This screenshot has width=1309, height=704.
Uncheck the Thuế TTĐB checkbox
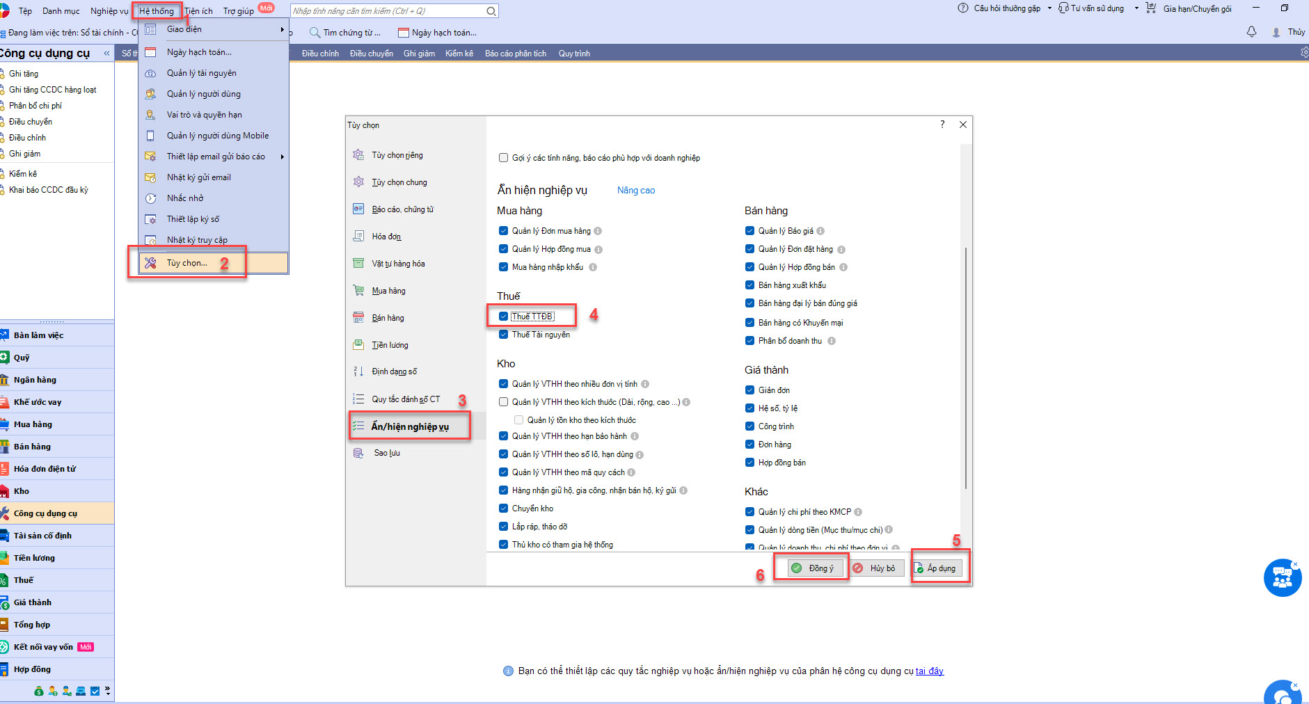503,317
